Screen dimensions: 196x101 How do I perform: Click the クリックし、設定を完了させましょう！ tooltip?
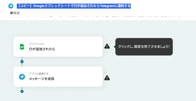pos(144,47)
